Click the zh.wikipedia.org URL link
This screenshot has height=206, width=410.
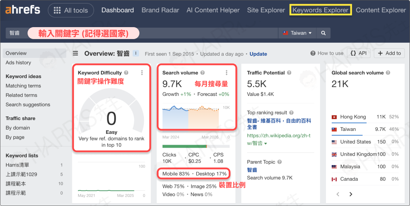[279, 139]
